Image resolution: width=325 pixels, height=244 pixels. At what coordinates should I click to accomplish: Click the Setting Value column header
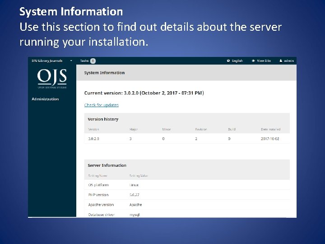tap(139, 176)
